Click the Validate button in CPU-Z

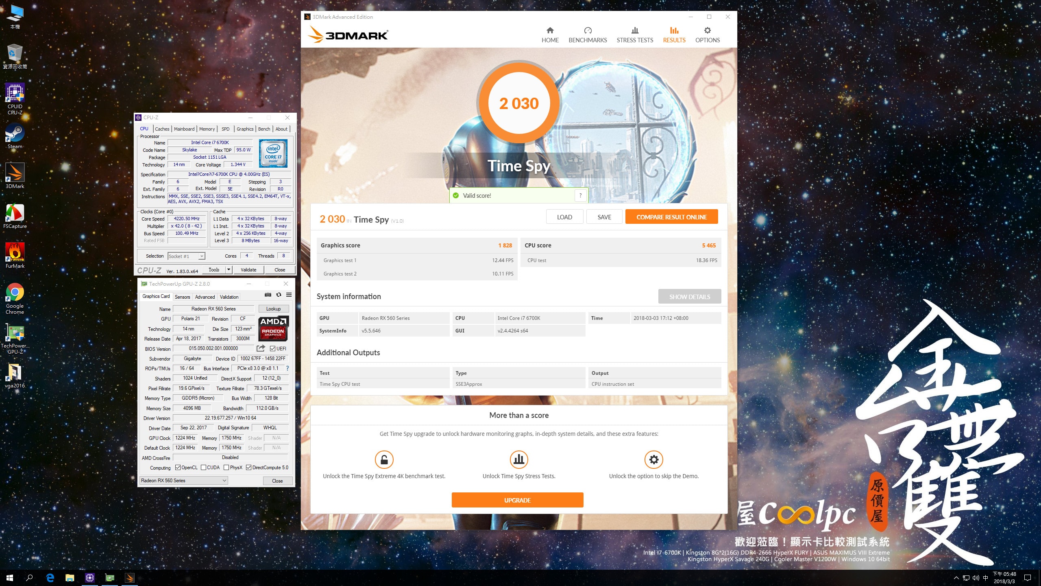pyautogui.click(x=248, y=270)
